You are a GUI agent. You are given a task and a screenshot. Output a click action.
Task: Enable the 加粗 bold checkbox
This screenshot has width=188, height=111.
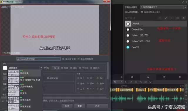coord(62,68)
